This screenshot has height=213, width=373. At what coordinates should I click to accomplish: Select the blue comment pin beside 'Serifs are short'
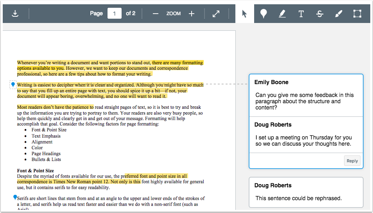[x=15, y=197]
